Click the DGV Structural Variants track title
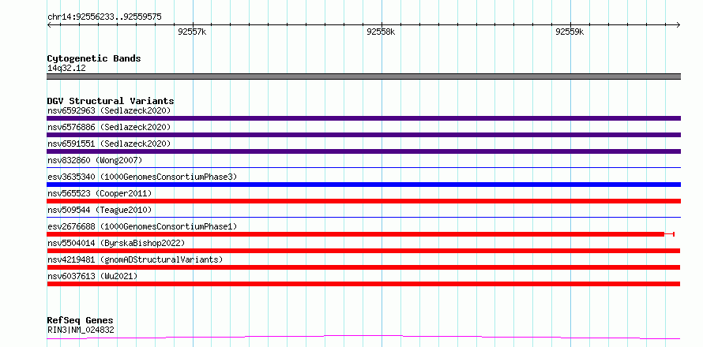703x347 pixels. click(x=111, y=101)
